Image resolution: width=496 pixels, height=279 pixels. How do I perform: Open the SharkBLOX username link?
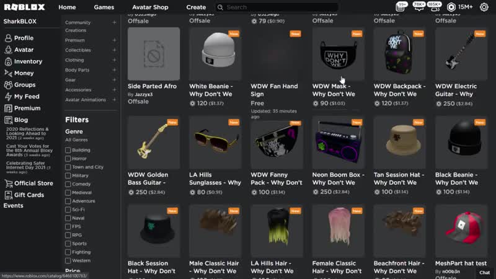tap(20, 22)
